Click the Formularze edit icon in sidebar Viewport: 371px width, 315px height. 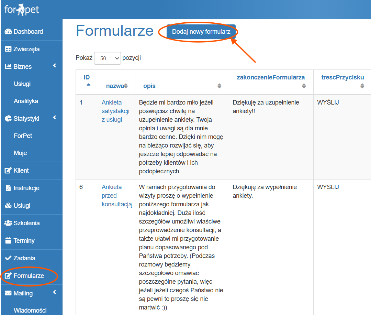click(x=8, y=275)
